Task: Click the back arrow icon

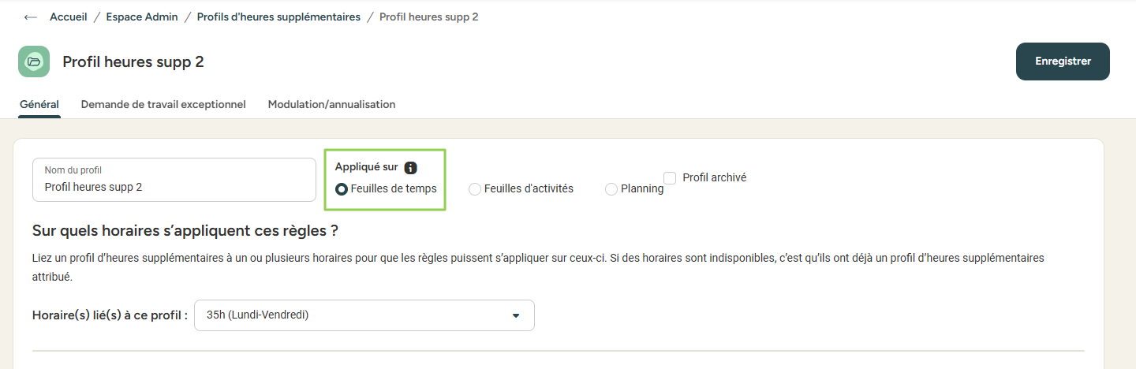Action: pyautogui.click(x=31, y=17)
